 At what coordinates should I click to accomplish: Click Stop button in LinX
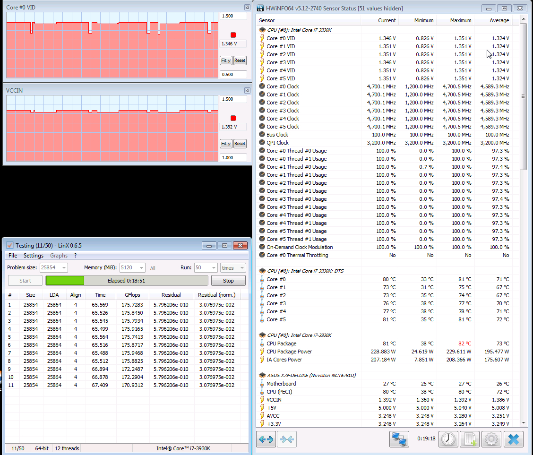[228, 281]
